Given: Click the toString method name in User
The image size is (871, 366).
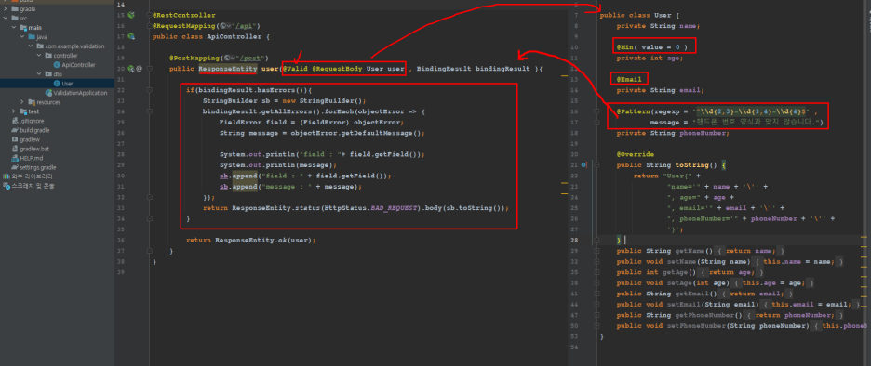Looking at the screenshot, I should (x=691, y=165).
